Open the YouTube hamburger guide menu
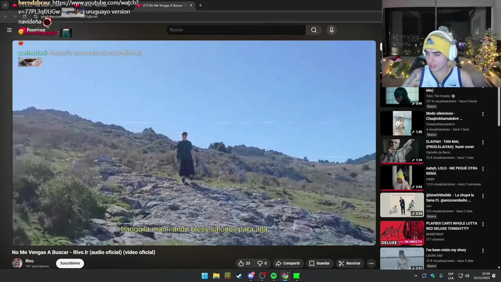 [x=9, y=30]
